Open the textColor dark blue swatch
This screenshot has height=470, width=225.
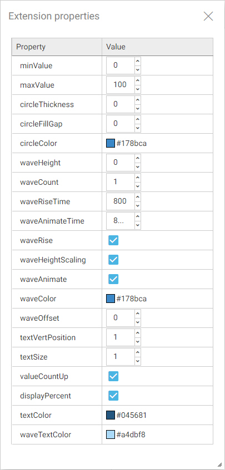111,415
